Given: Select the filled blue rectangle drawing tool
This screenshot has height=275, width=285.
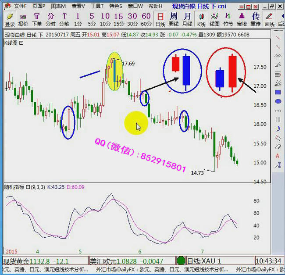Looking at the screenshot, I should (278, 93).
